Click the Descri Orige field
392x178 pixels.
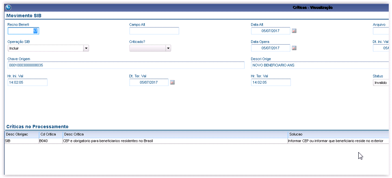[320, 65]
